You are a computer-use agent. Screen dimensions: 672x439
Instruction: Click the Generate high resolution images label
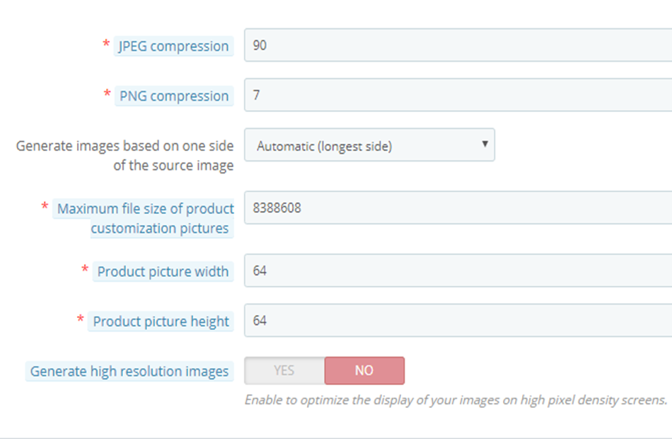[x=129, y=371]
